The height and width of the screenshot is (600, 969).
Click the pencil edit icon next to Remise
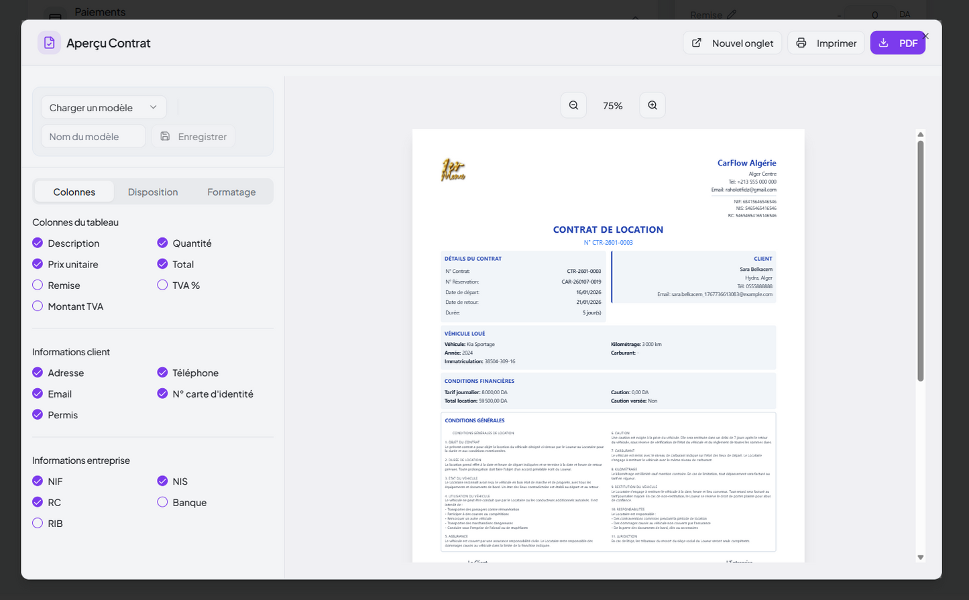[732, 14]
